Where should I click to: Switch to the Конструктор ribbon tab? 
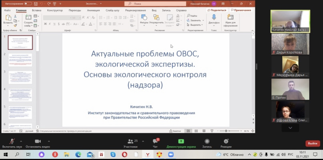pos(55,10)
